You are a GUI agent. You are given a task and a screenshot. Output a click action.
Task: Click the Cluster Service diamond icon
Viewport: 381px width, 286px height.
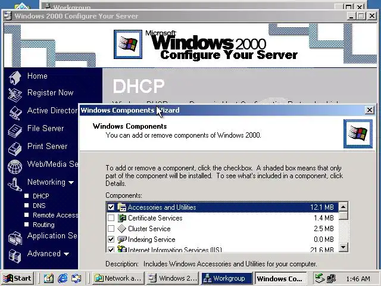pos(121,229)
